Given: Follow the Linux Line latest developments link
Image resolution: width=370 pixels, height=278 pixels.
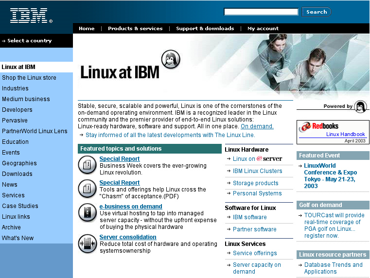Looking at the screenshot, I should click(x=170, y=135).
